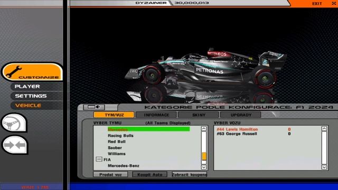
Task: Click team list scroll up arrow
Action: (x=204, y=129)
